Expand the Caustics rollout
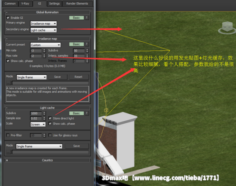The width and height of the screenshot is (236, 186). click(x=47, y=160)
